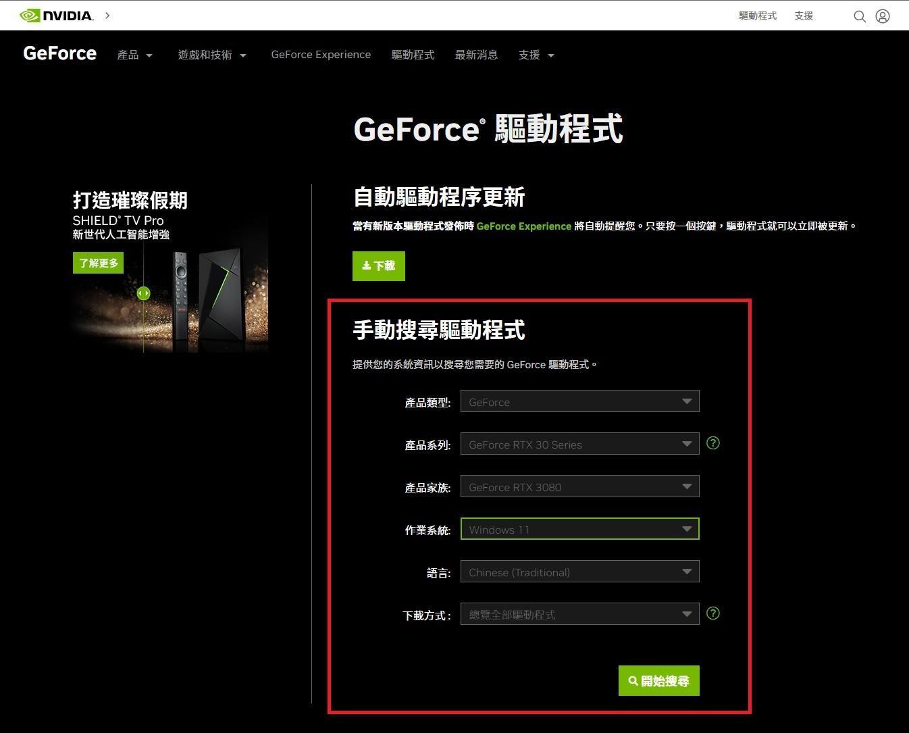Open the 產品類型 GeForce dropdown

pos(579,401)
